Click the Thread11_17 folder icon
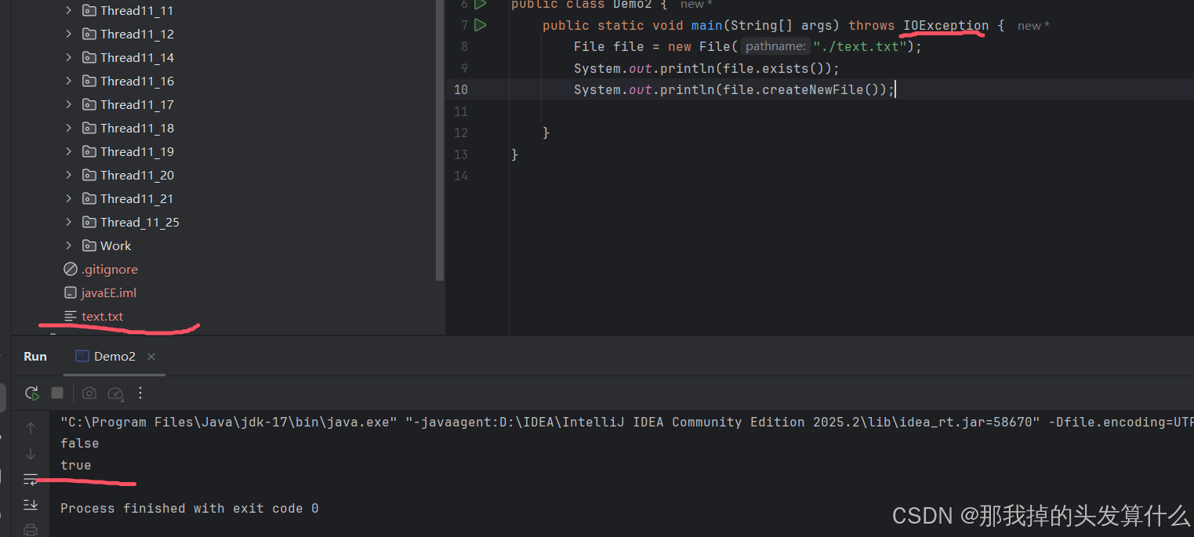Screen dimensions: 1194x537 click(89, 104)
